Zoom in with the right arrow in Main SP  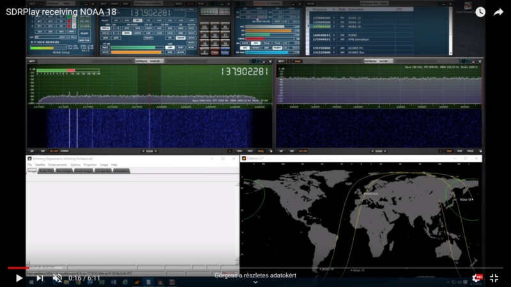tap(156, 151)
